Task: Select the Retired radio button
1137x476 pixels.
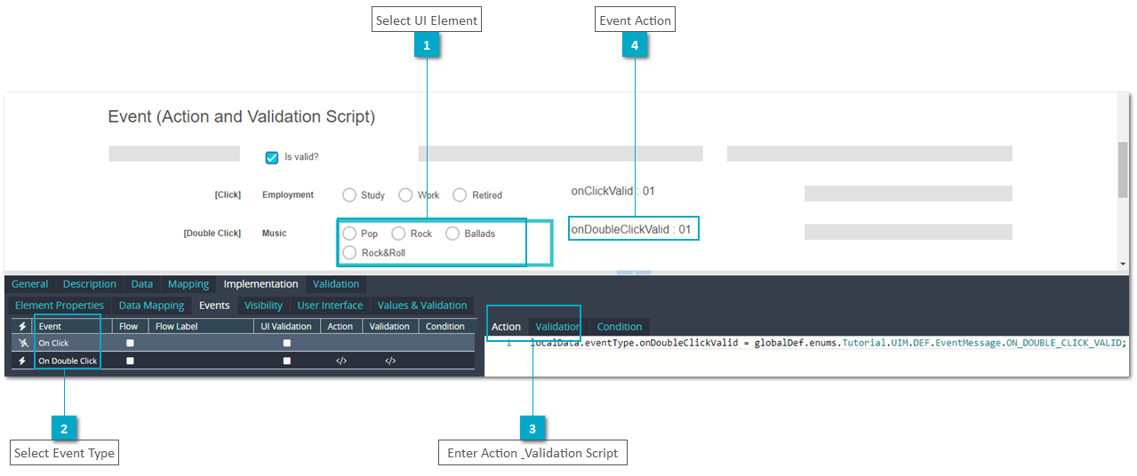Action: [460, 194]
